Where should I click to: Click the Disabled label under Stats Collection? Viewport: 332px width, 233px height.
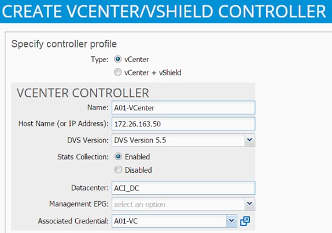click(138, 170)
